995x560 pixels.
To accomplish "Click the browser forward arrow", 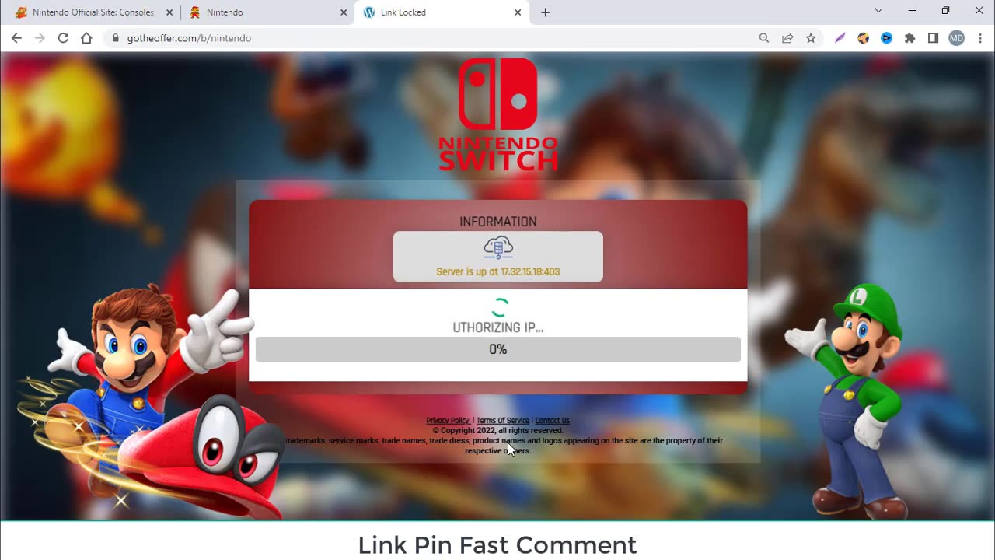I will tap(40, 38).
